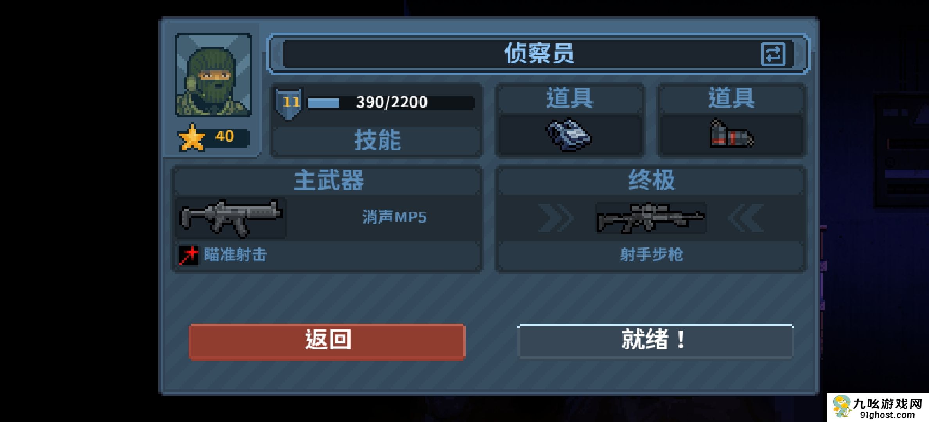
Task: Click the sniper rifle ultimate icon
Action: coord(651,218)
